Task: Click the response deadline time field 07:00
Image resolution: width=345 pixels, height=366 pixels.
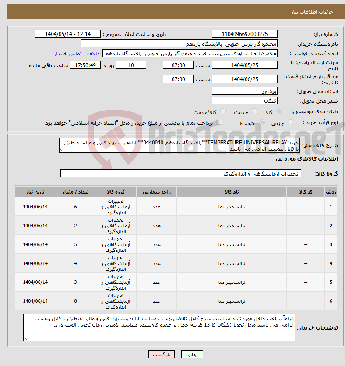Action: coord(178,65)
